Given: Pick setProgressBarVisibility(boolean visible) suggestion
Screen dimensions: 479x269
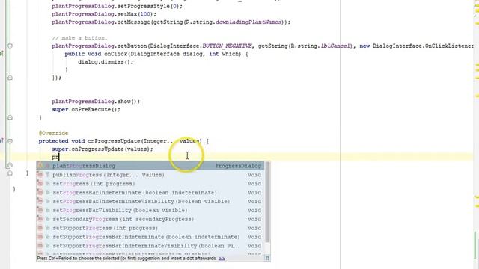Looking at the screenshot, I should [150, 210].
